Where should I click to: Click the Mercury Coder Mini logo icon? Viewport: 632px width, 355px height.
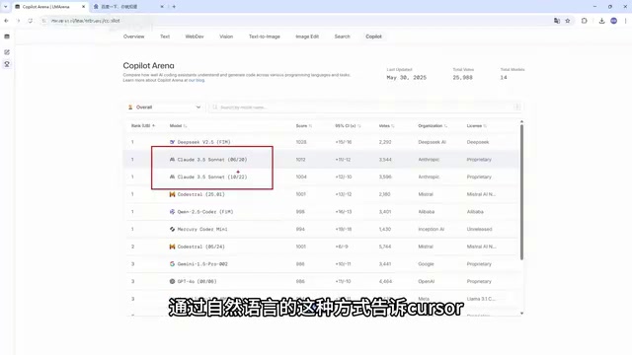coord(172,229)
